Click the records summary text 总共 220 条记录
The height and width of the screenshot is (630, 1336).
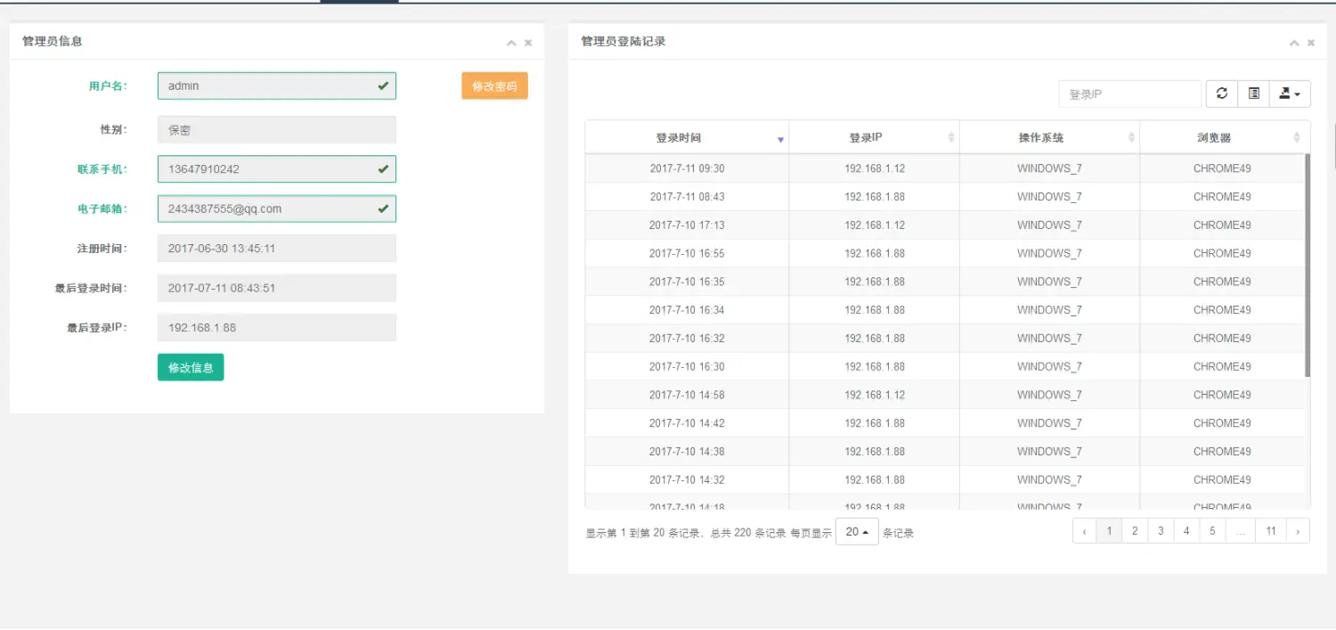pos(748,533)
